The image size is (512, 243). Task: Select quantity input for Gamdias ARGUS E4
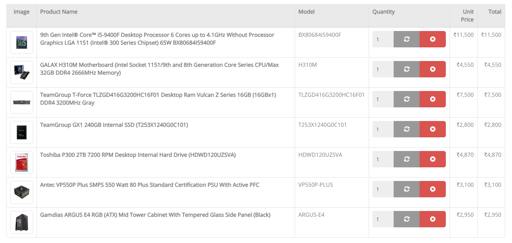tap(383, 219)
